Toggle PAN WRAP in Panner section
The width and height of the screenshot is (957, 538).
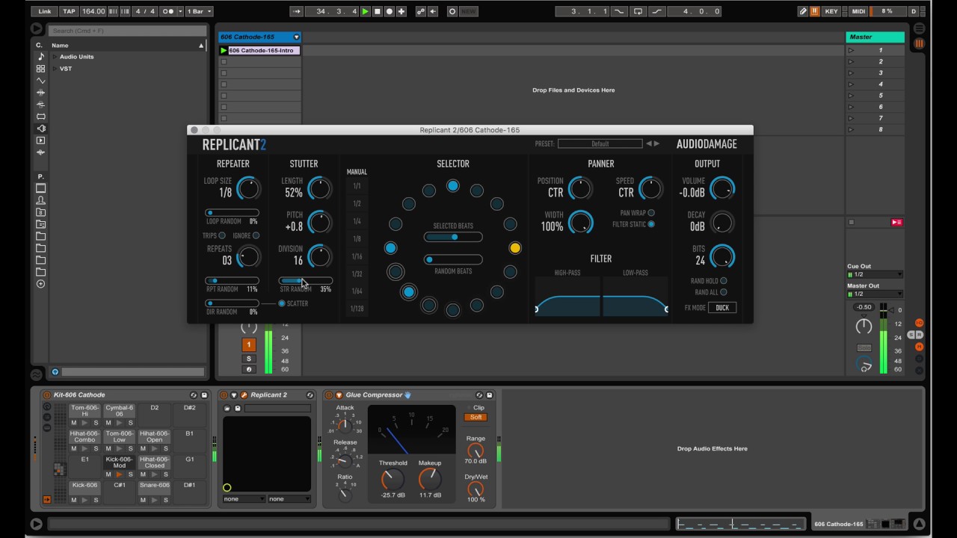(x=651, y=213)
